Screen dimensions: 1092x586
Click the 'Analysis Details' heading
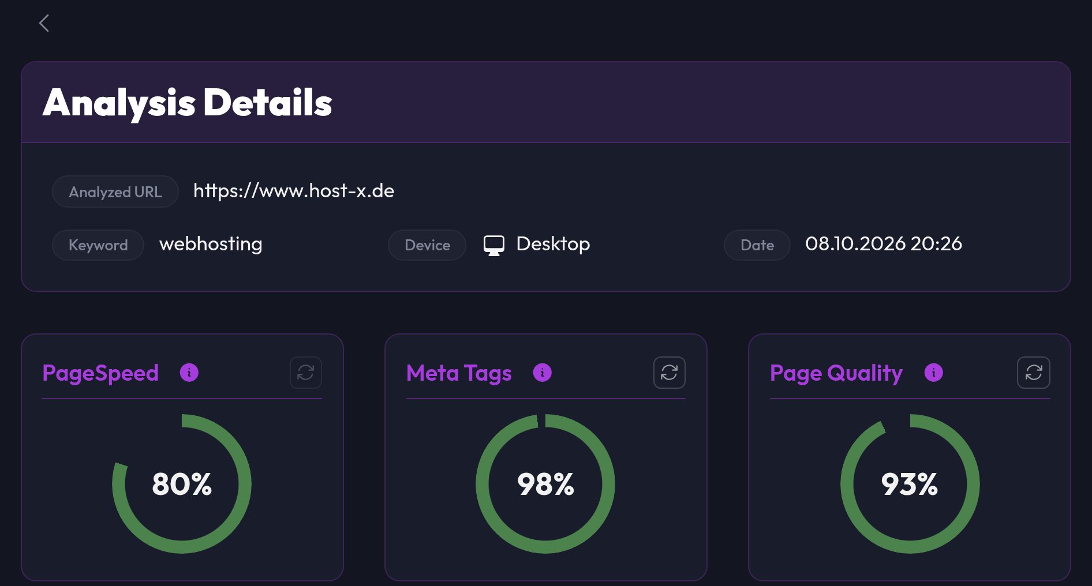click(188, 103)
